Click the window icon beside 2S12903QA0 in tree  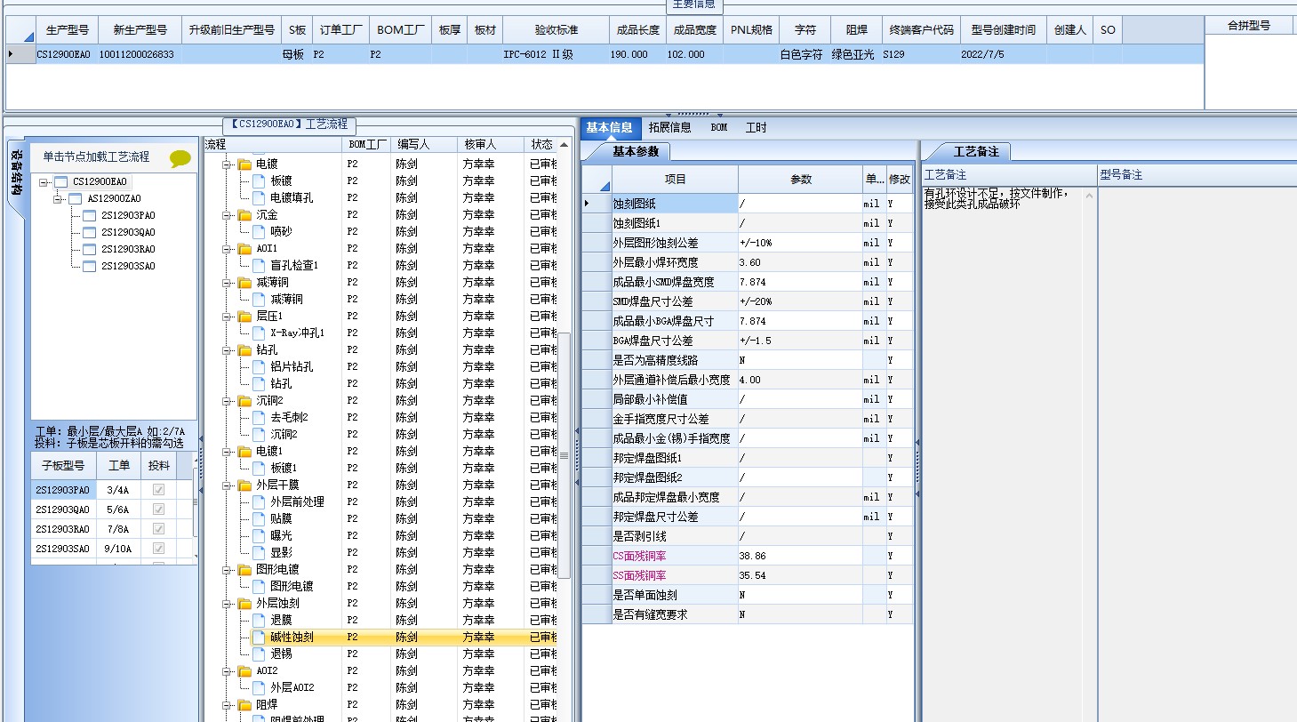coord(89,232)
